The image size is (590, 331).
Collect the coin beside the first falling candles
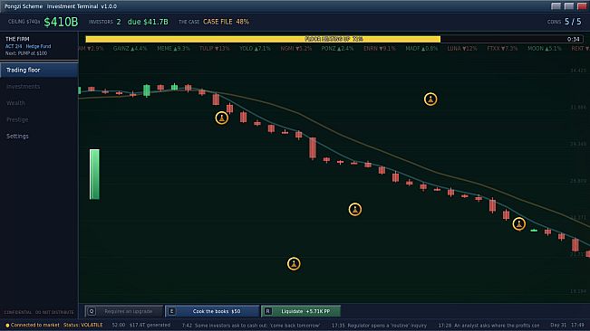[222, 118]
